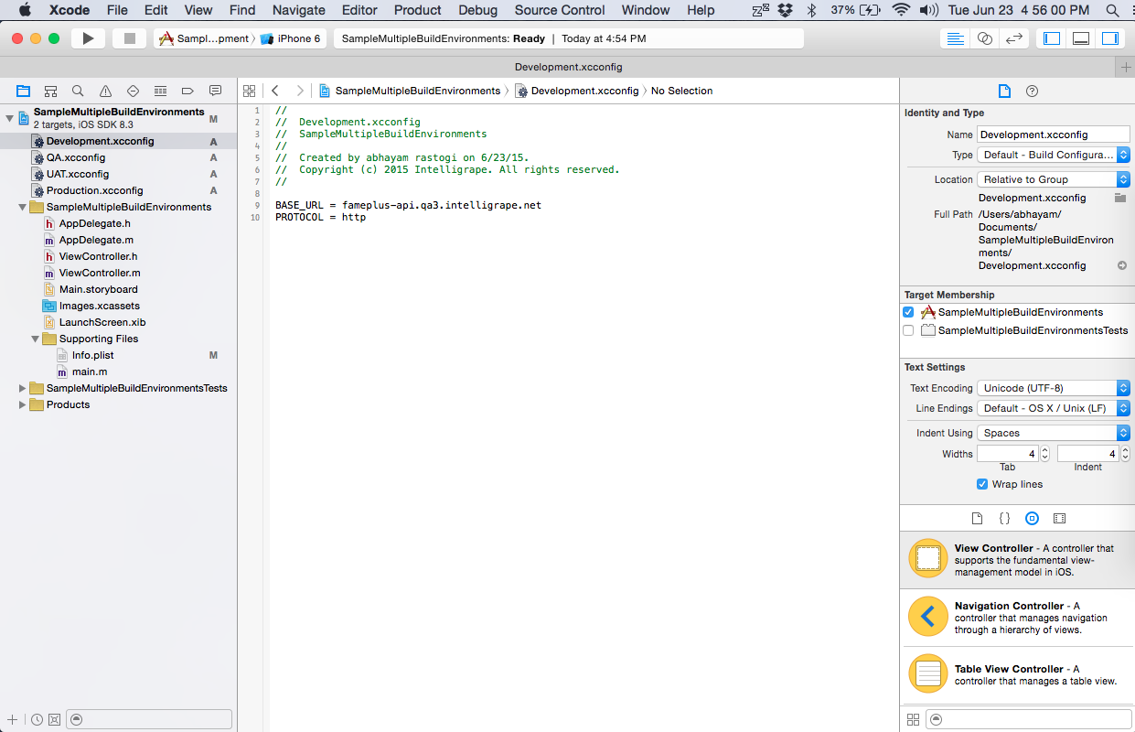The image size is (1135, 732).
Task: Show the Breakpoint navigator
Action: [187, 91]
